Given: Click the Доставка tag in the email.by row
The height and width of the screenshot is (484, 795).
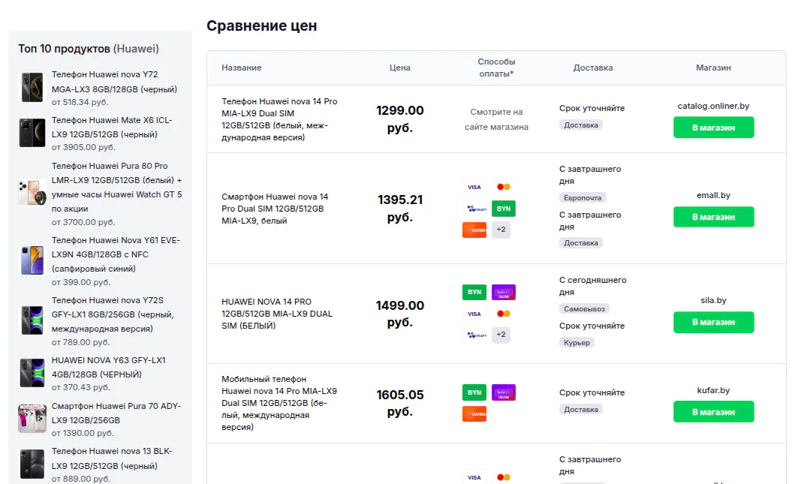Looking at the screenshot, I should 581,243.
